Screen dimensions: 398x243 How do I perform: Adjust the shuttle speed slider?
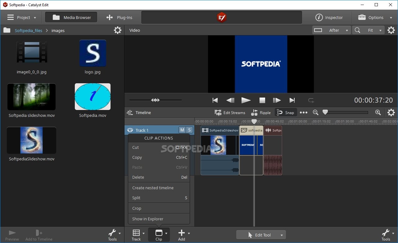(156, 100)
